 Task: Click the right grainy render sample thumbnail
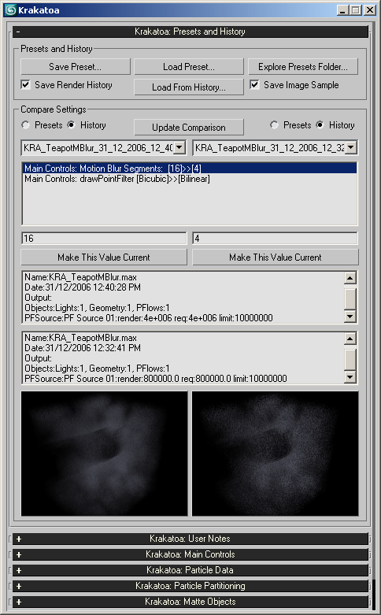pyautogui.click(x=276, y=454)
